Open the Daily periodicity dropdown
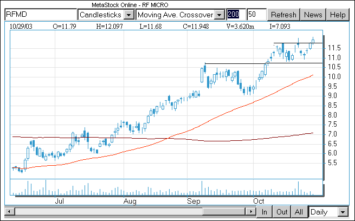The height and width of the screenshot is (221, 355). point(343,212)
